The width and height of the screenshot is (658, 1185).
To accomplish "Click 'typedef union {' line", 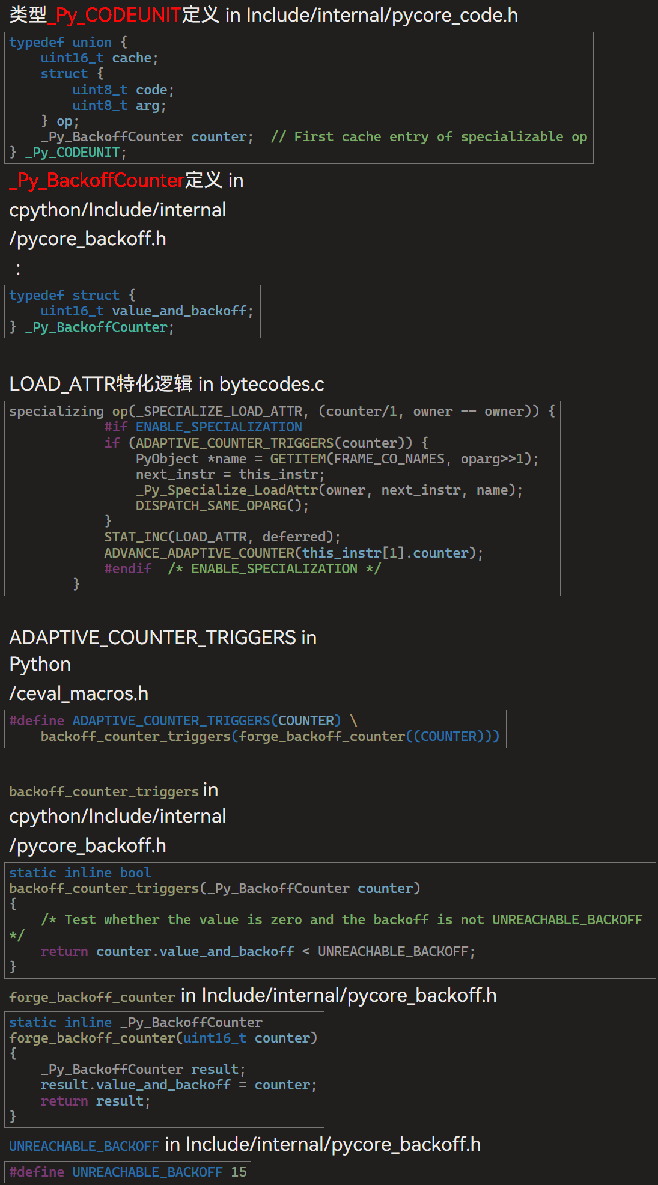I will click(x=68, y=43).
